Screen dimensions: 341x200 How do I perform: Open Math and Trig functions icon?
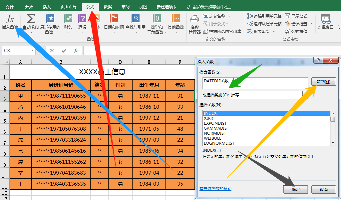157,19
